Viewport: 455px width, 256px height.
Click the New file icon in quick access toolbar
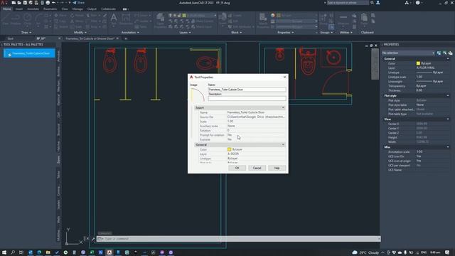tap(14, 3)
